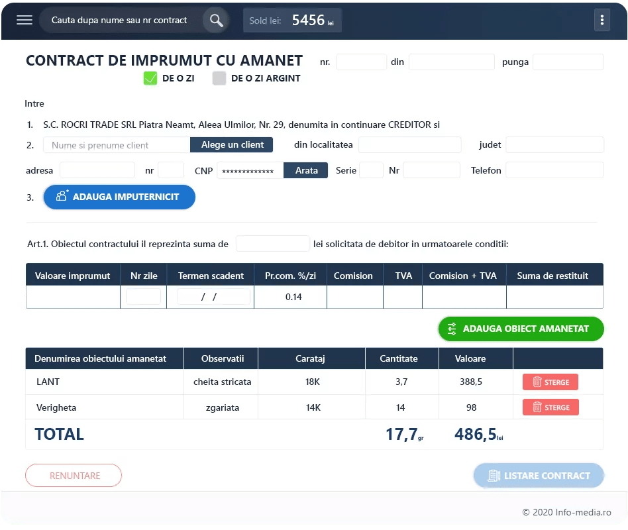Click the Telefon field
The height and width of the screenshot is (530, 628).
coord(554,170)
